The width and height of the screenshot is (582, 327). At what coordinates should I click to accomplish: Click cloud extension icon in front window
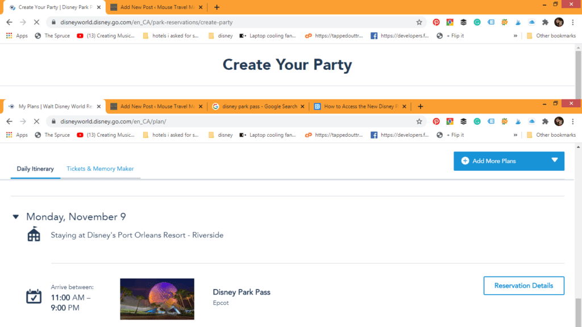[x=531, y=121]
